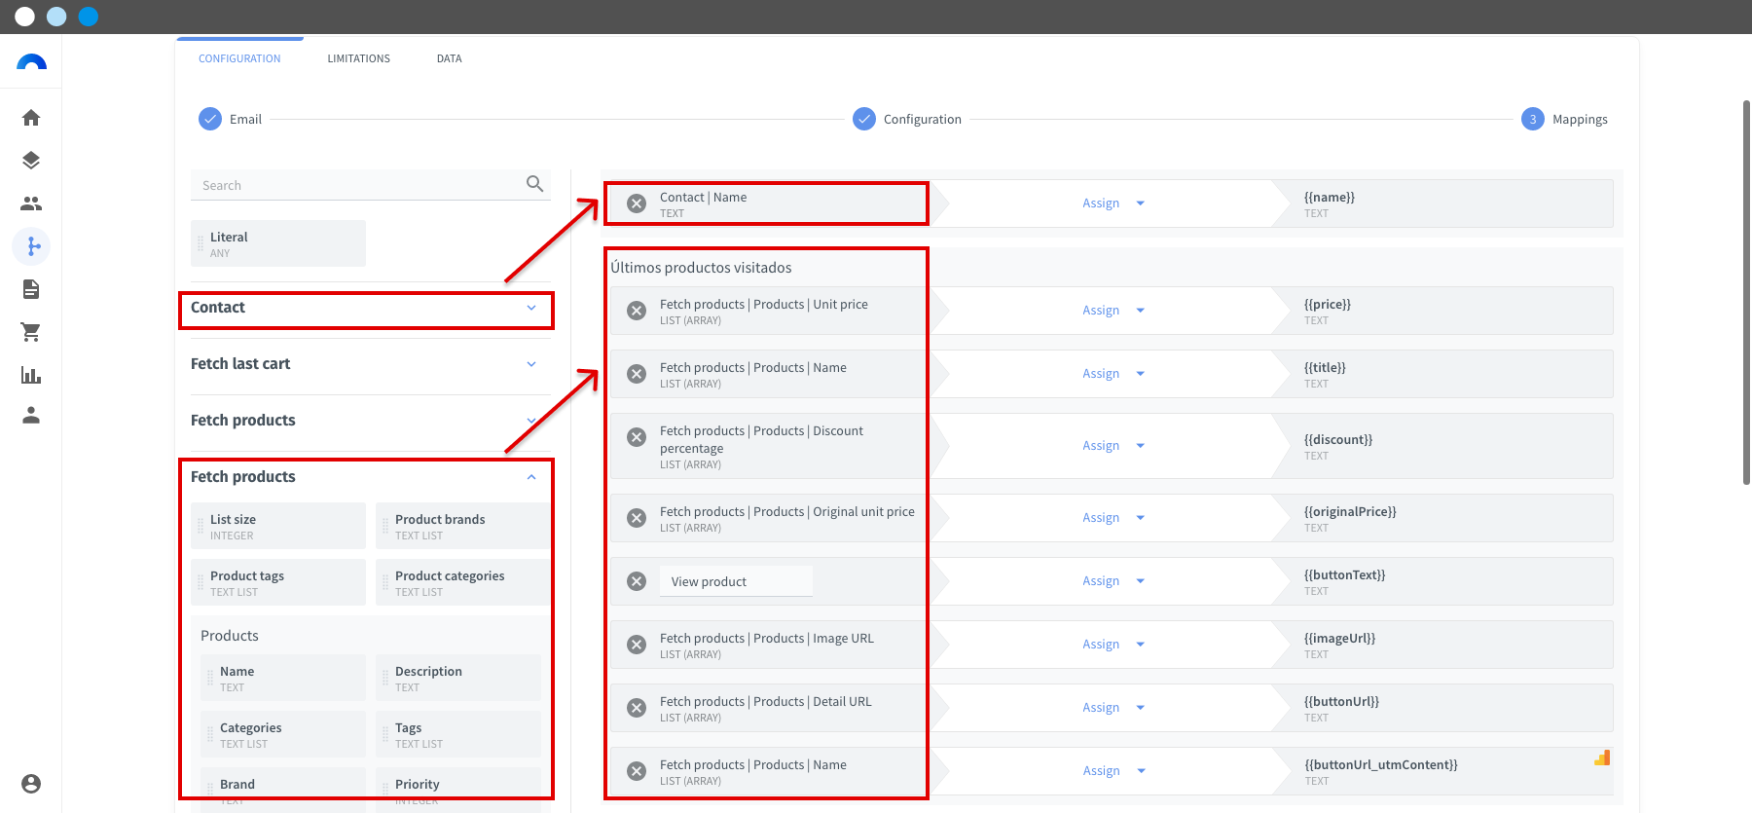Switch to the Limitations tab
This screenshot has height=813, width=1752.
tap(358, 58)
